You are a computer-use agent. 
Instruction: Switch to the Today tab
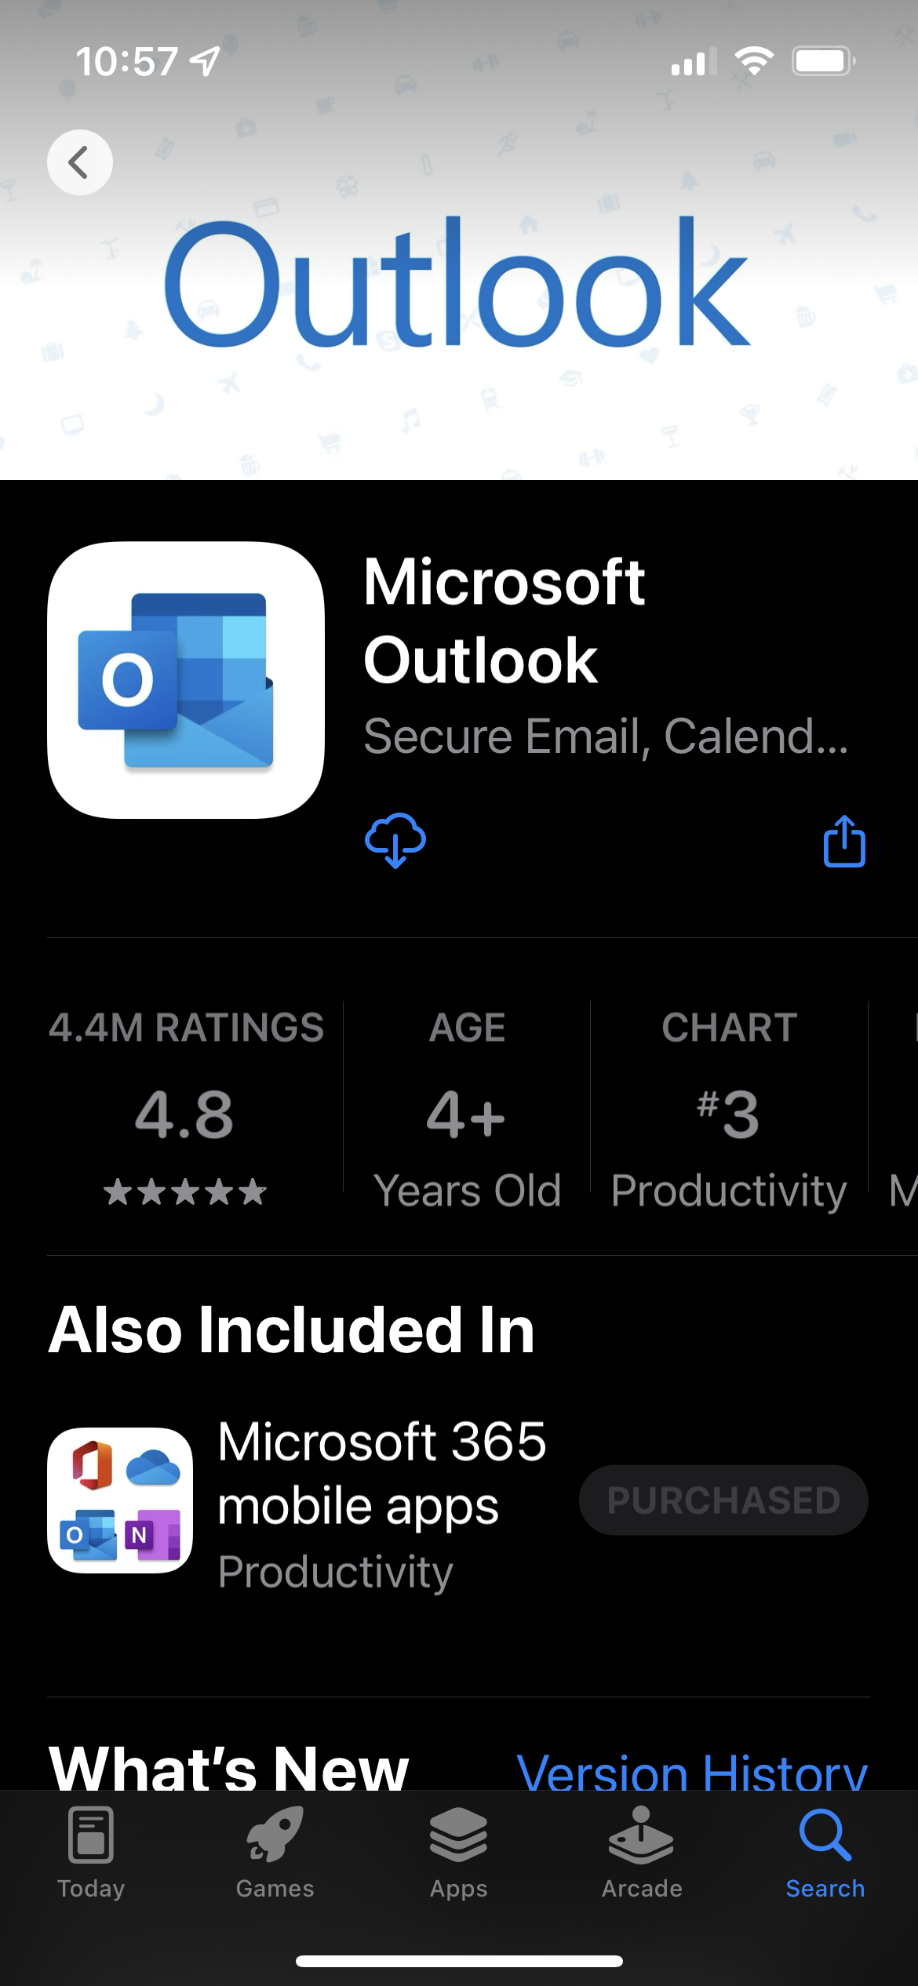click(x=91, y=1853)
